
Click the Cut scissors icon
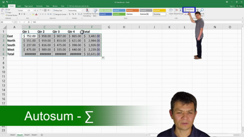(6, 10)
